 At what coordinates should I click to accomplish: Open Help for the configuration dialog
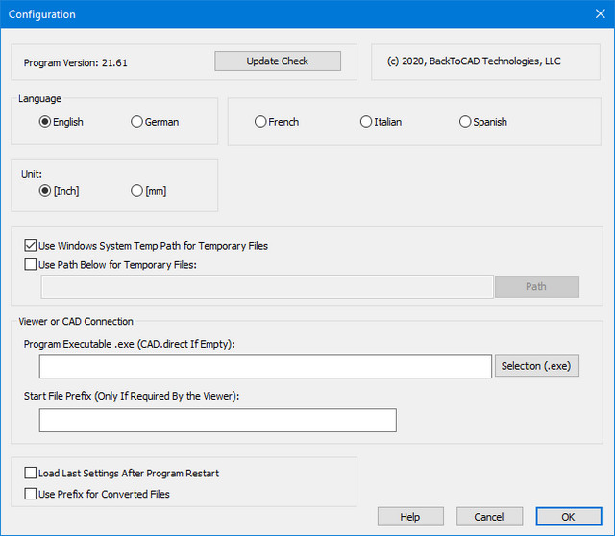410,517
